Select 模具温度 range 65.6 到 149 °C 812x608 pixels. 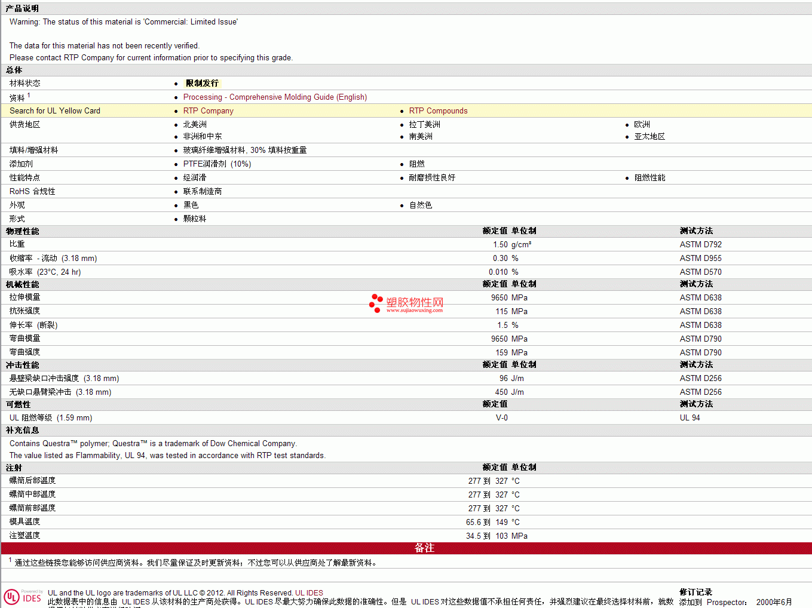(x=493, y=522)
